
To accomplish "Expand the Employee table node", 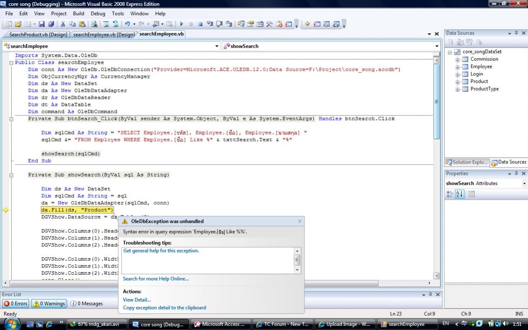I will point(457,67).
